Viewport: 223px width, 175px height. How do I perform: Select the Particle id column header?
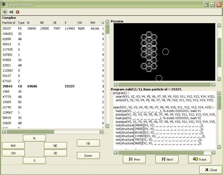[9, 23]
